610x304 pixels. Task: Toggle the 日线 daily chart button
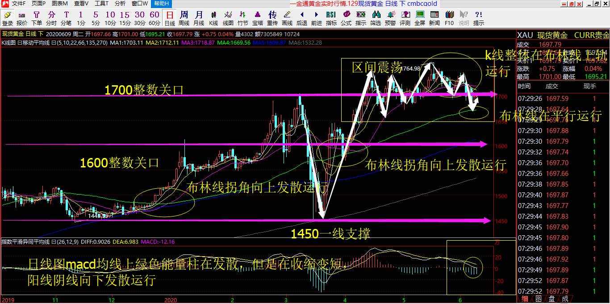click(170, 18)
